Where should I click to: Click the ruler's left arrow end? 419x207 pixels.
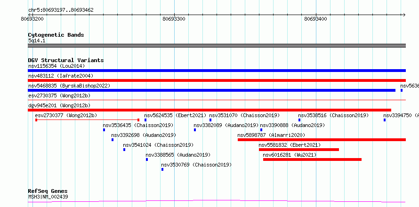(30, 15)
